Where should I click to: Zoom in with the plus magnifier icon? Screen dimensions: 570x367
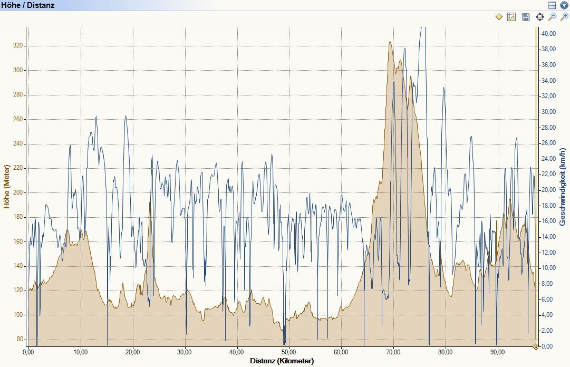tap(564, 17)
